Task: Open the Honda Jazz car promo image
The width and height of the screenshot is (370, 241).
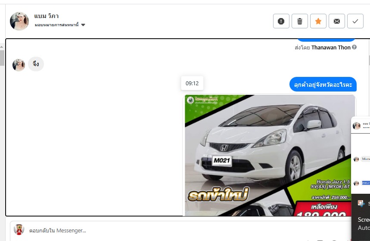Action: click(x=269, y=155)
